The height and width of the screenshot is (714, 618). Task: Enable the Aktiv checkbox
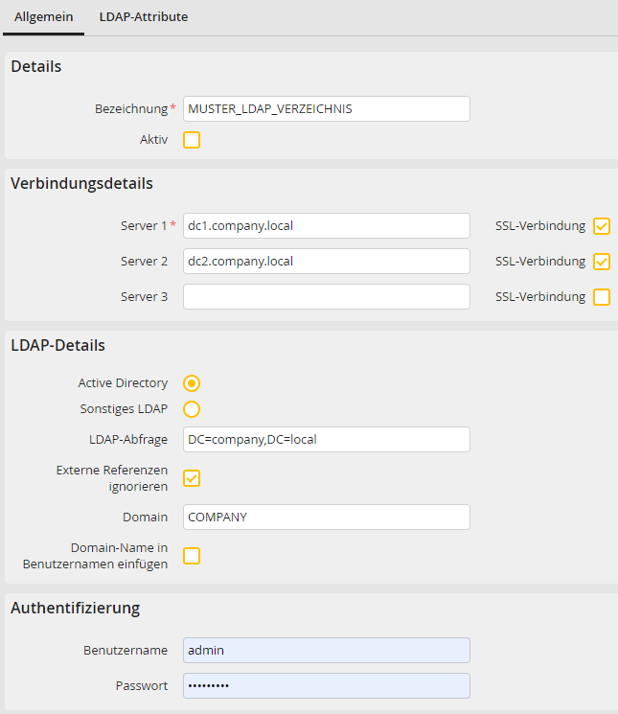coord(192,140)
